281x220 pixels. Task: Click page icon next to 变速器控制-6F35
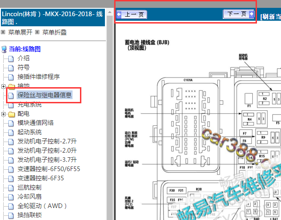pos(11,179)
